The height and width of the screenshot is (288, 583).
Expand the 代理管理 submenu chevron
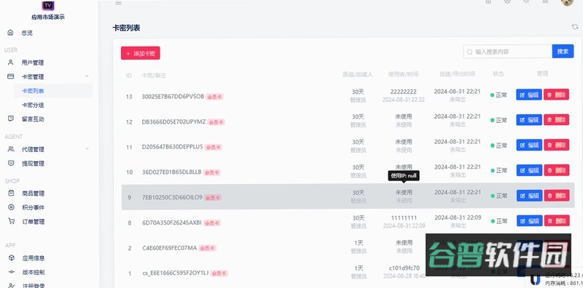click(x=87, y=149)
